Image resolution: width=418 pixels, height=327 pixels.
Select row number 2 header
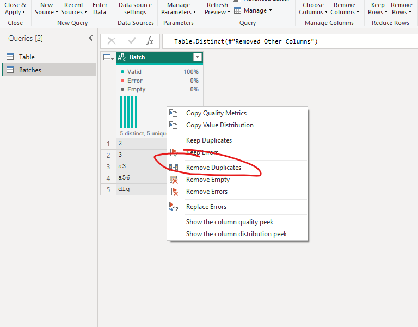pos(108,155)
